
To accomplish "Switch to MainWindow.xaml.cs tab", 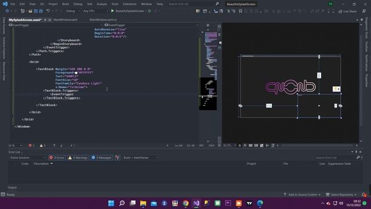I will pos(103,20).
